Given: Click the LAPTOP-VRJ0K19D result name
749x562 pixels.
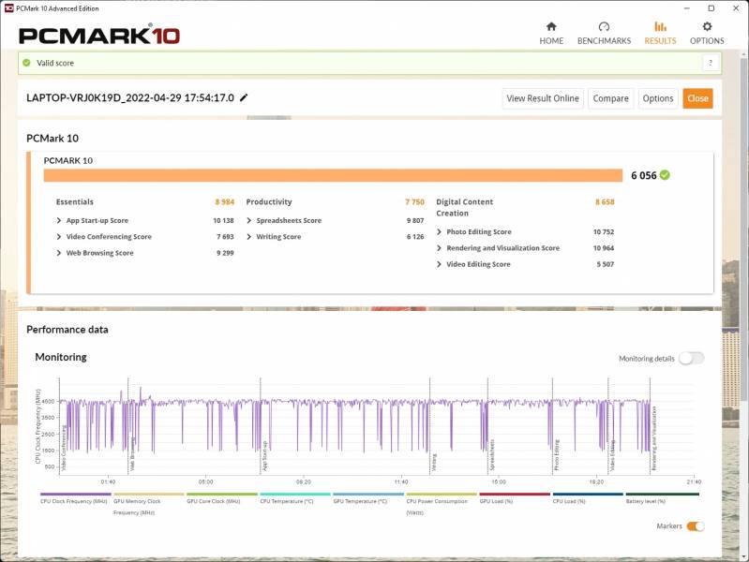Looking at the screenshot, I should tap(130, 98).
